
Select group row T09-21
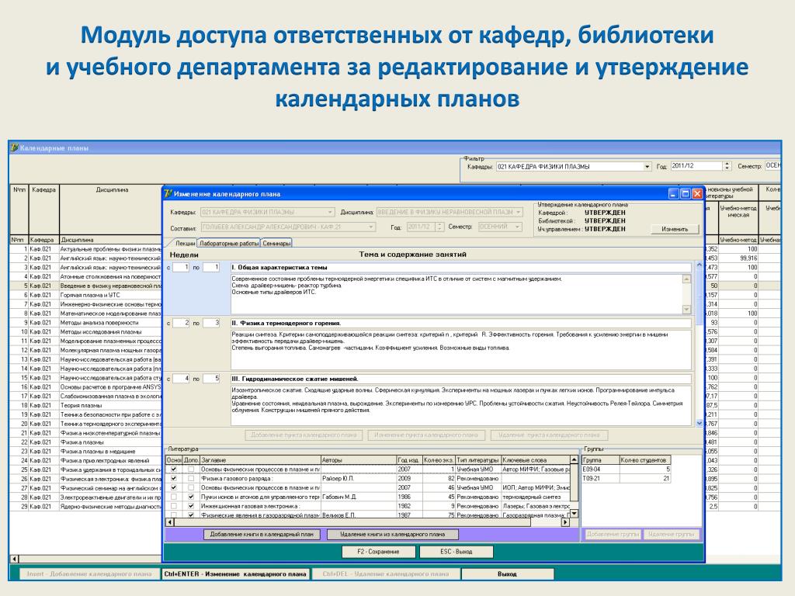627,478
